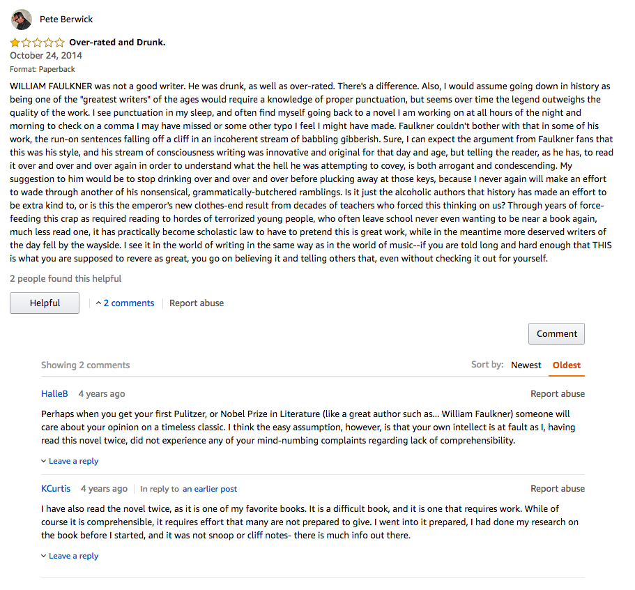
Task: Report abuse on Pete Berwick's review
Action: [197, 303]
